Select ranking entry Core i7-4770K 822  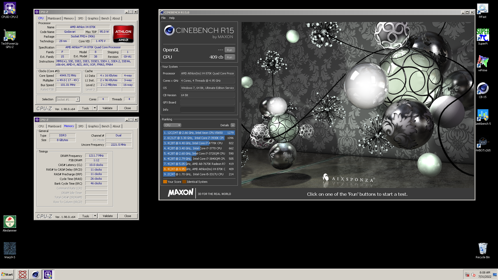pos(199,143)
